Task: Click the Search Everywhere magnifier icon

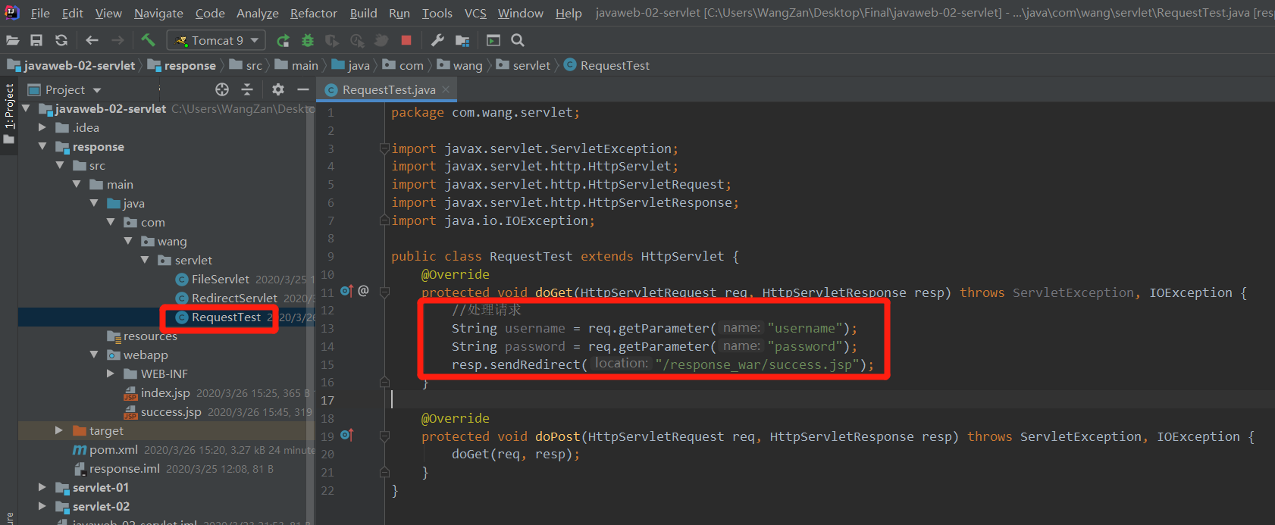Action: tap(518, 40)
